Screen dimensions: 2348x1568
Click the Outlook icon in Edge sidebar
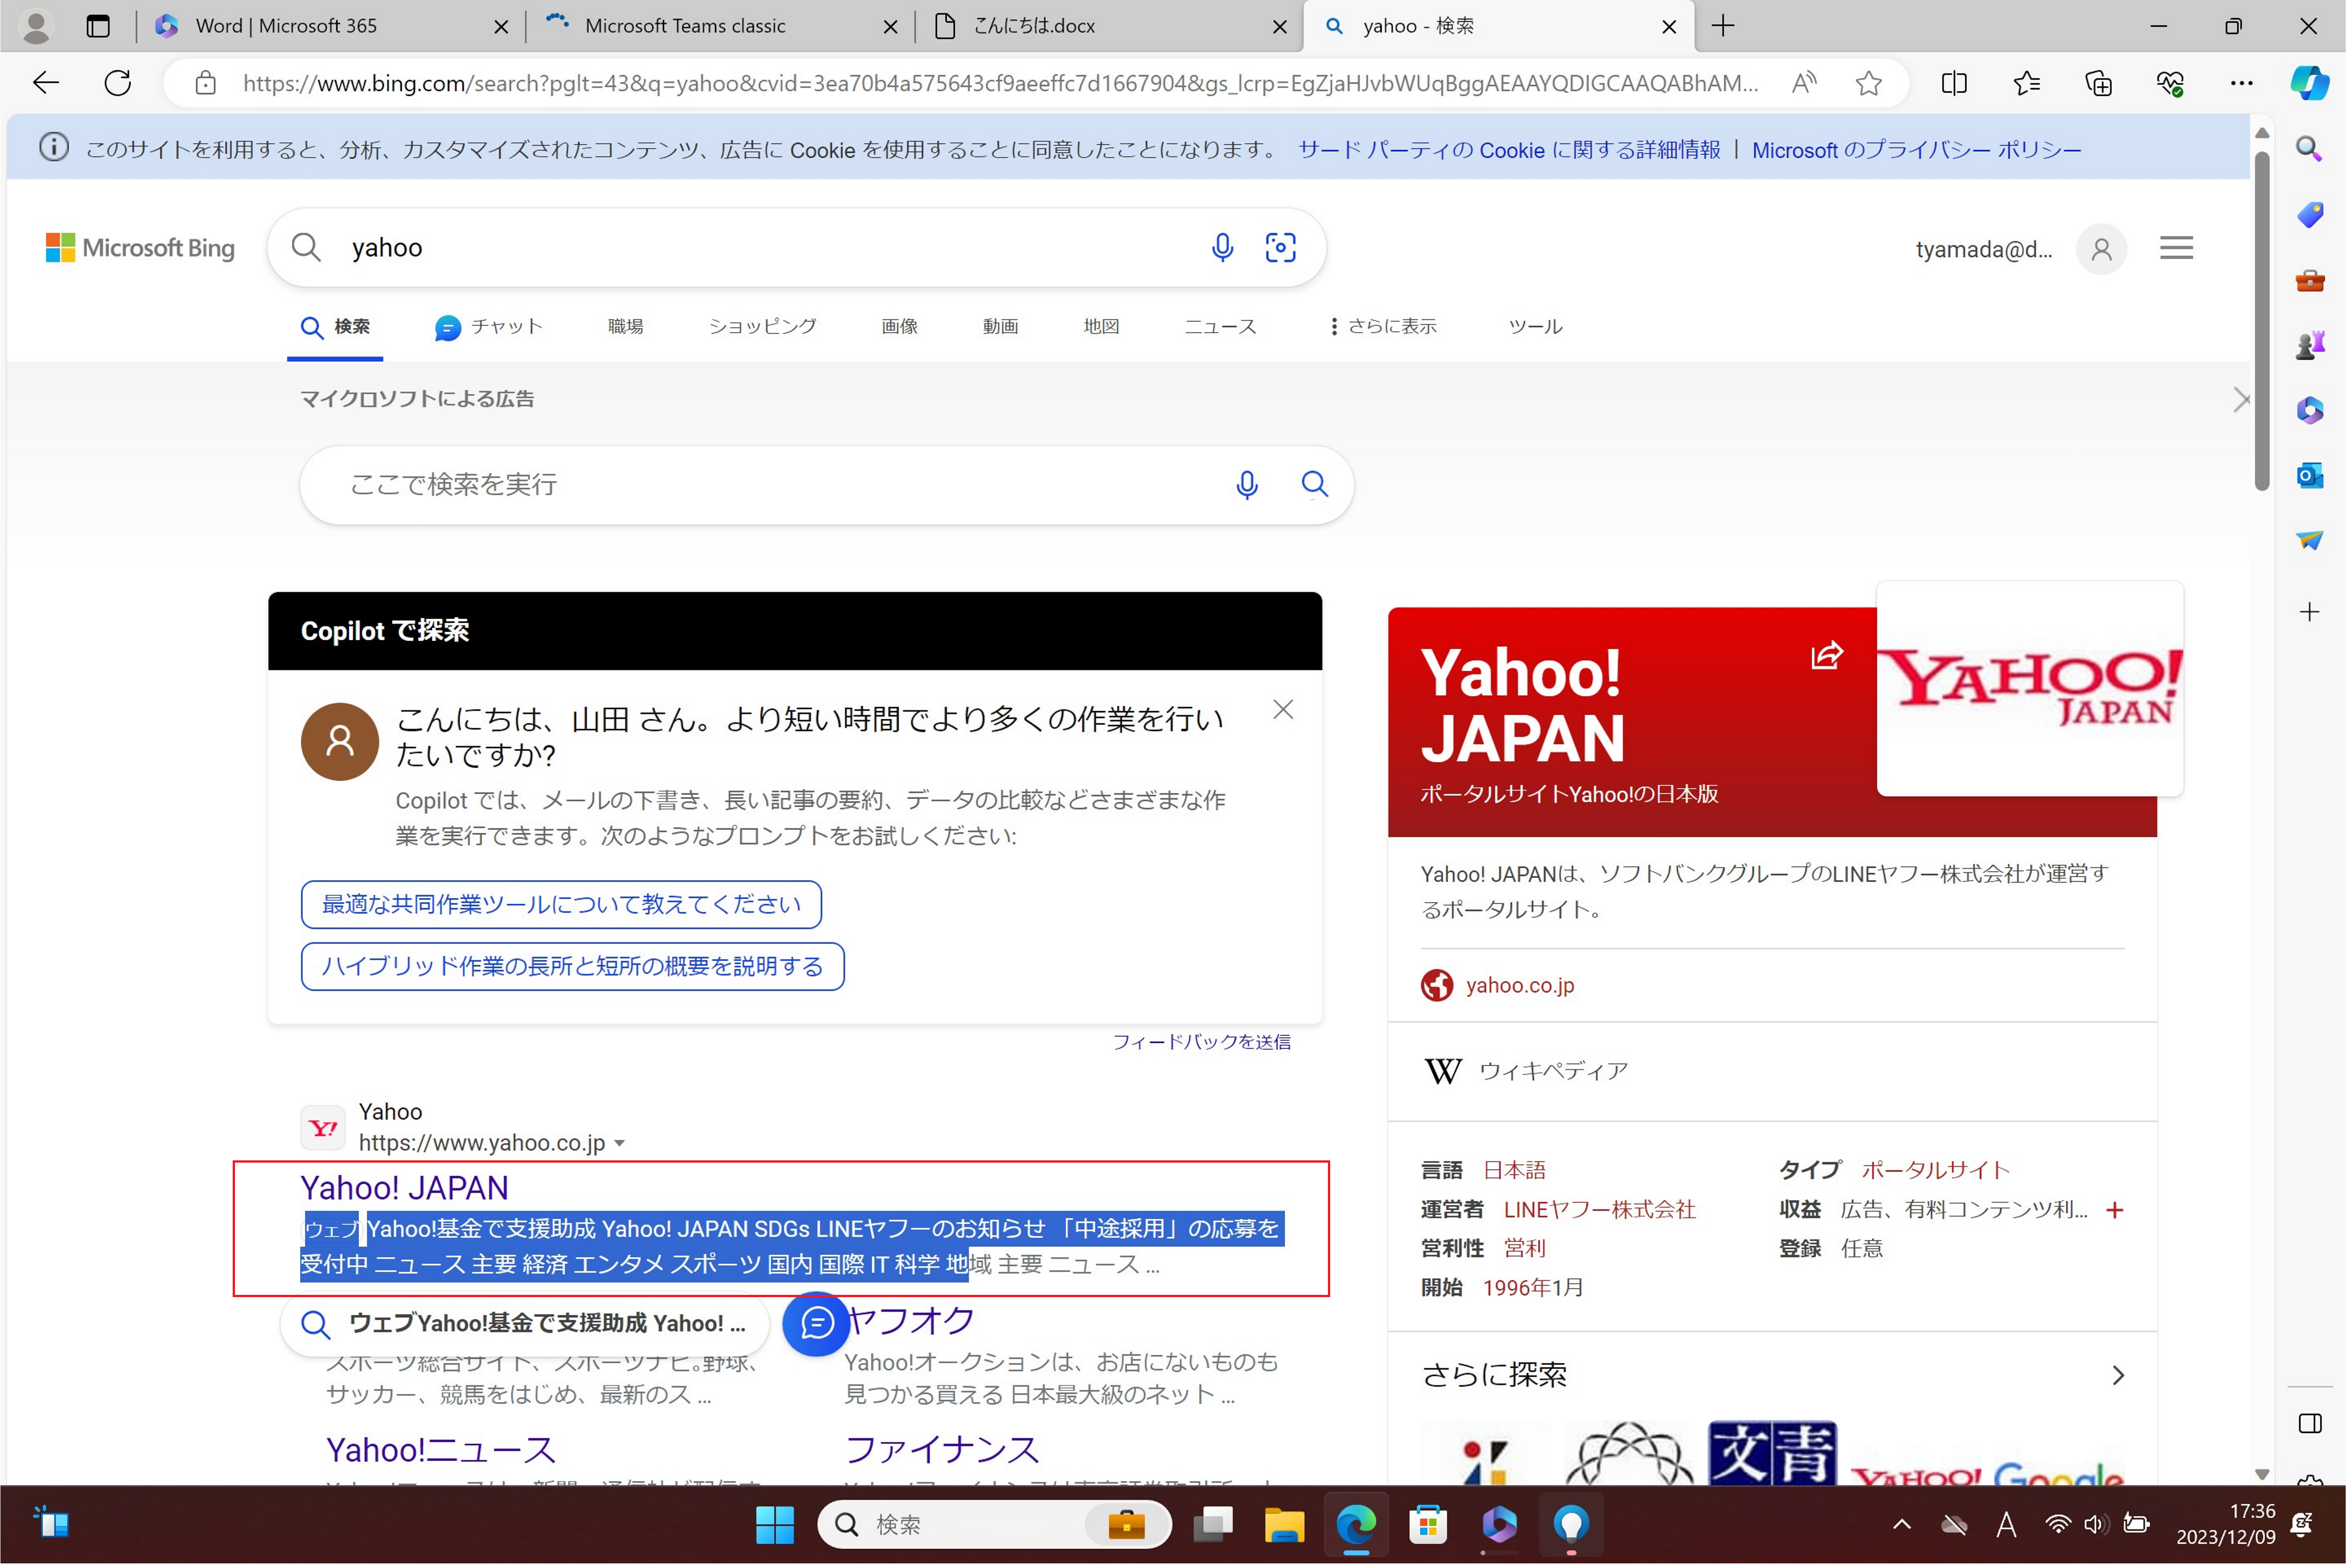pyautogui.click(x=2311, y=476)
